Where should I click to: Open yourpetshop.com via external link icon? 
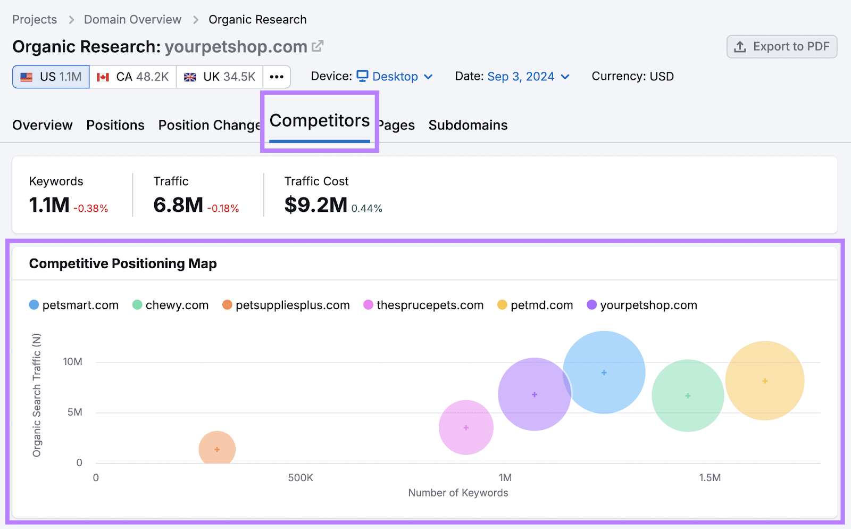point(318,46)
